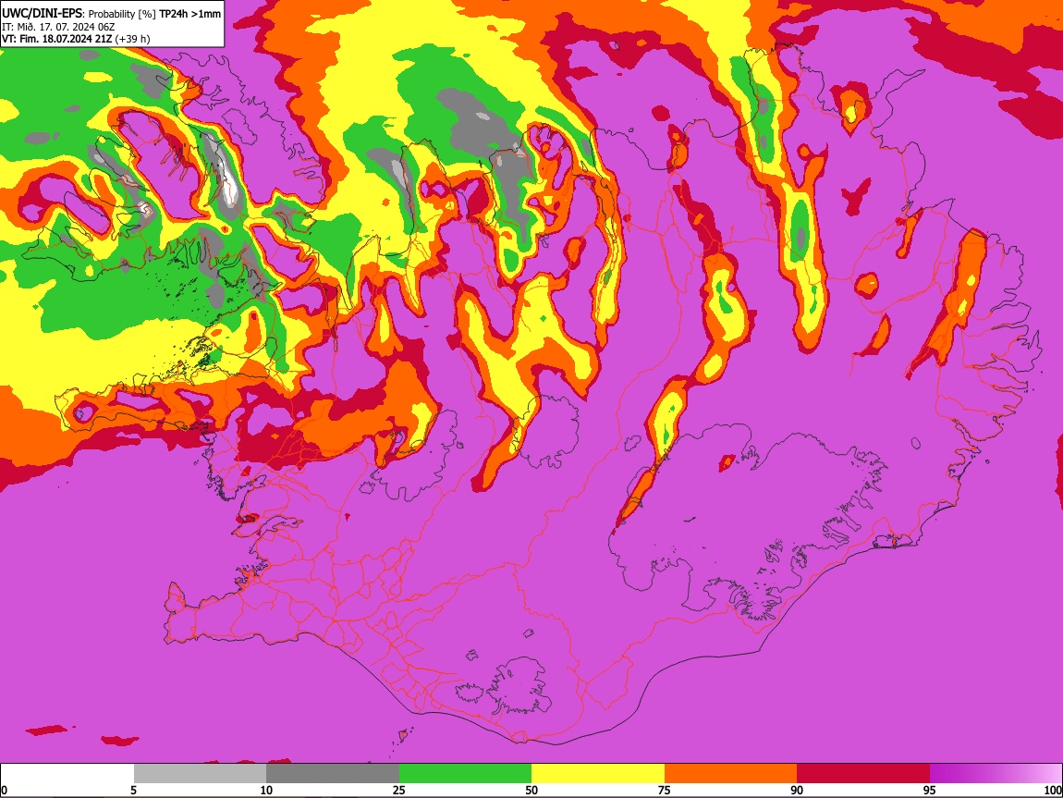The height and width of the screenshot is (798, 1063).
Task: Click the red 90–95% legend band
Action: [863, 774]
